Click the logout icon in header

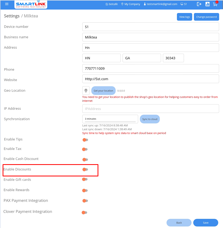pos(199,4)
